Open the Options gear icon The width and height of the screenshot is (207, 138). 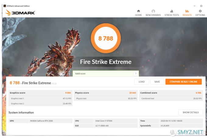pos(200,11)
